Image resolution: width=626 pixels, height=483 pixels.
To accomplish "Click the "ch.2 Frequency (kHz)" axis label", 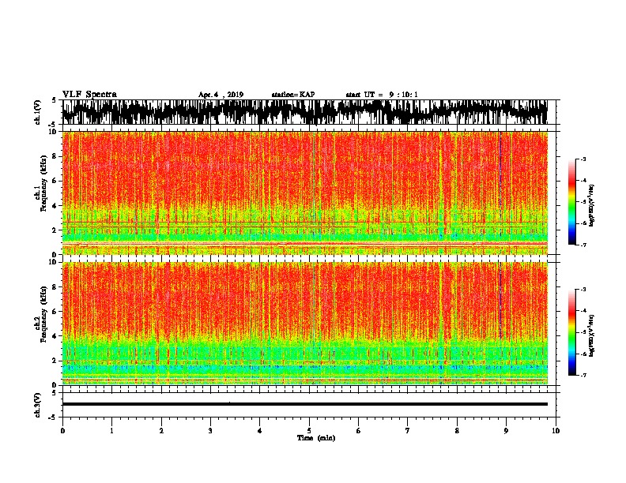I will pos(40,314).
